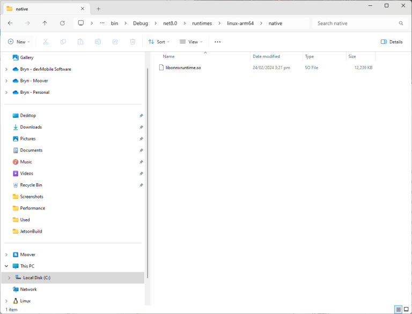Expand the Linux tree node
Screen dimensions: 412x314
point(6,301)
